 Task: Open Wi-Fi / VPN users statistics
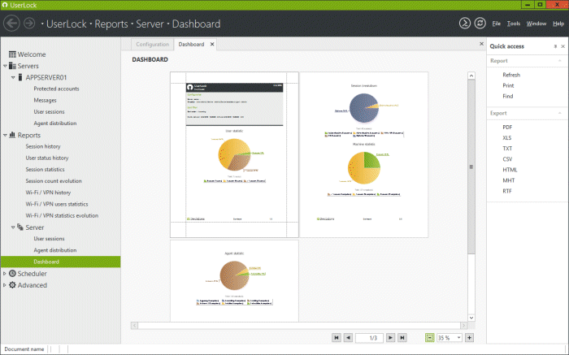pyautogui.click(x=57, y=204)
